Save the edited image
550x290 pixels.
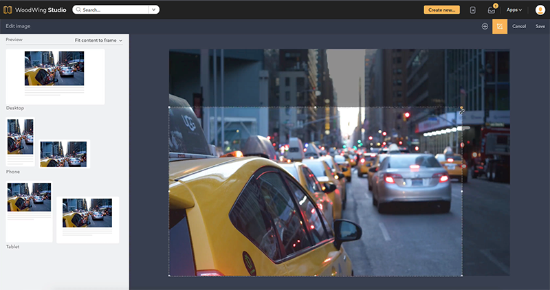pos(540,26)
